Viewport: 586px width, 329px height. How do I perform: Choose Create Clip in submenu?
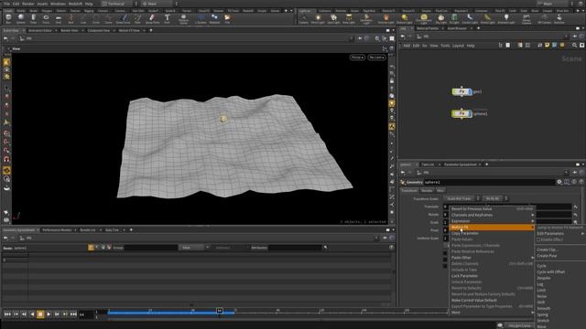point(548,249)
